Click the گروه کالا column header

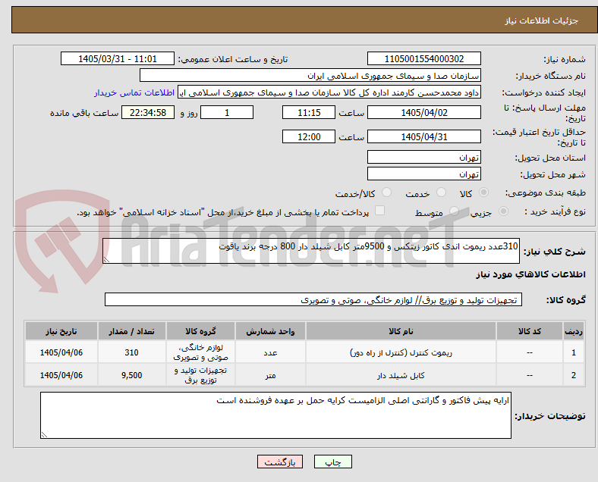coord(200,331)
